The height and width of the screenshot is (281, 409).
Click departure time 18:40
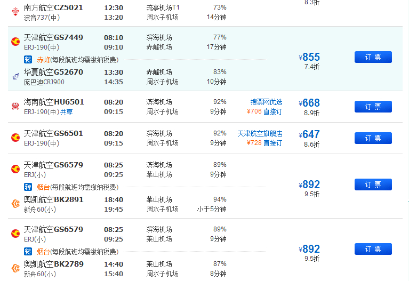click(114, 200)
